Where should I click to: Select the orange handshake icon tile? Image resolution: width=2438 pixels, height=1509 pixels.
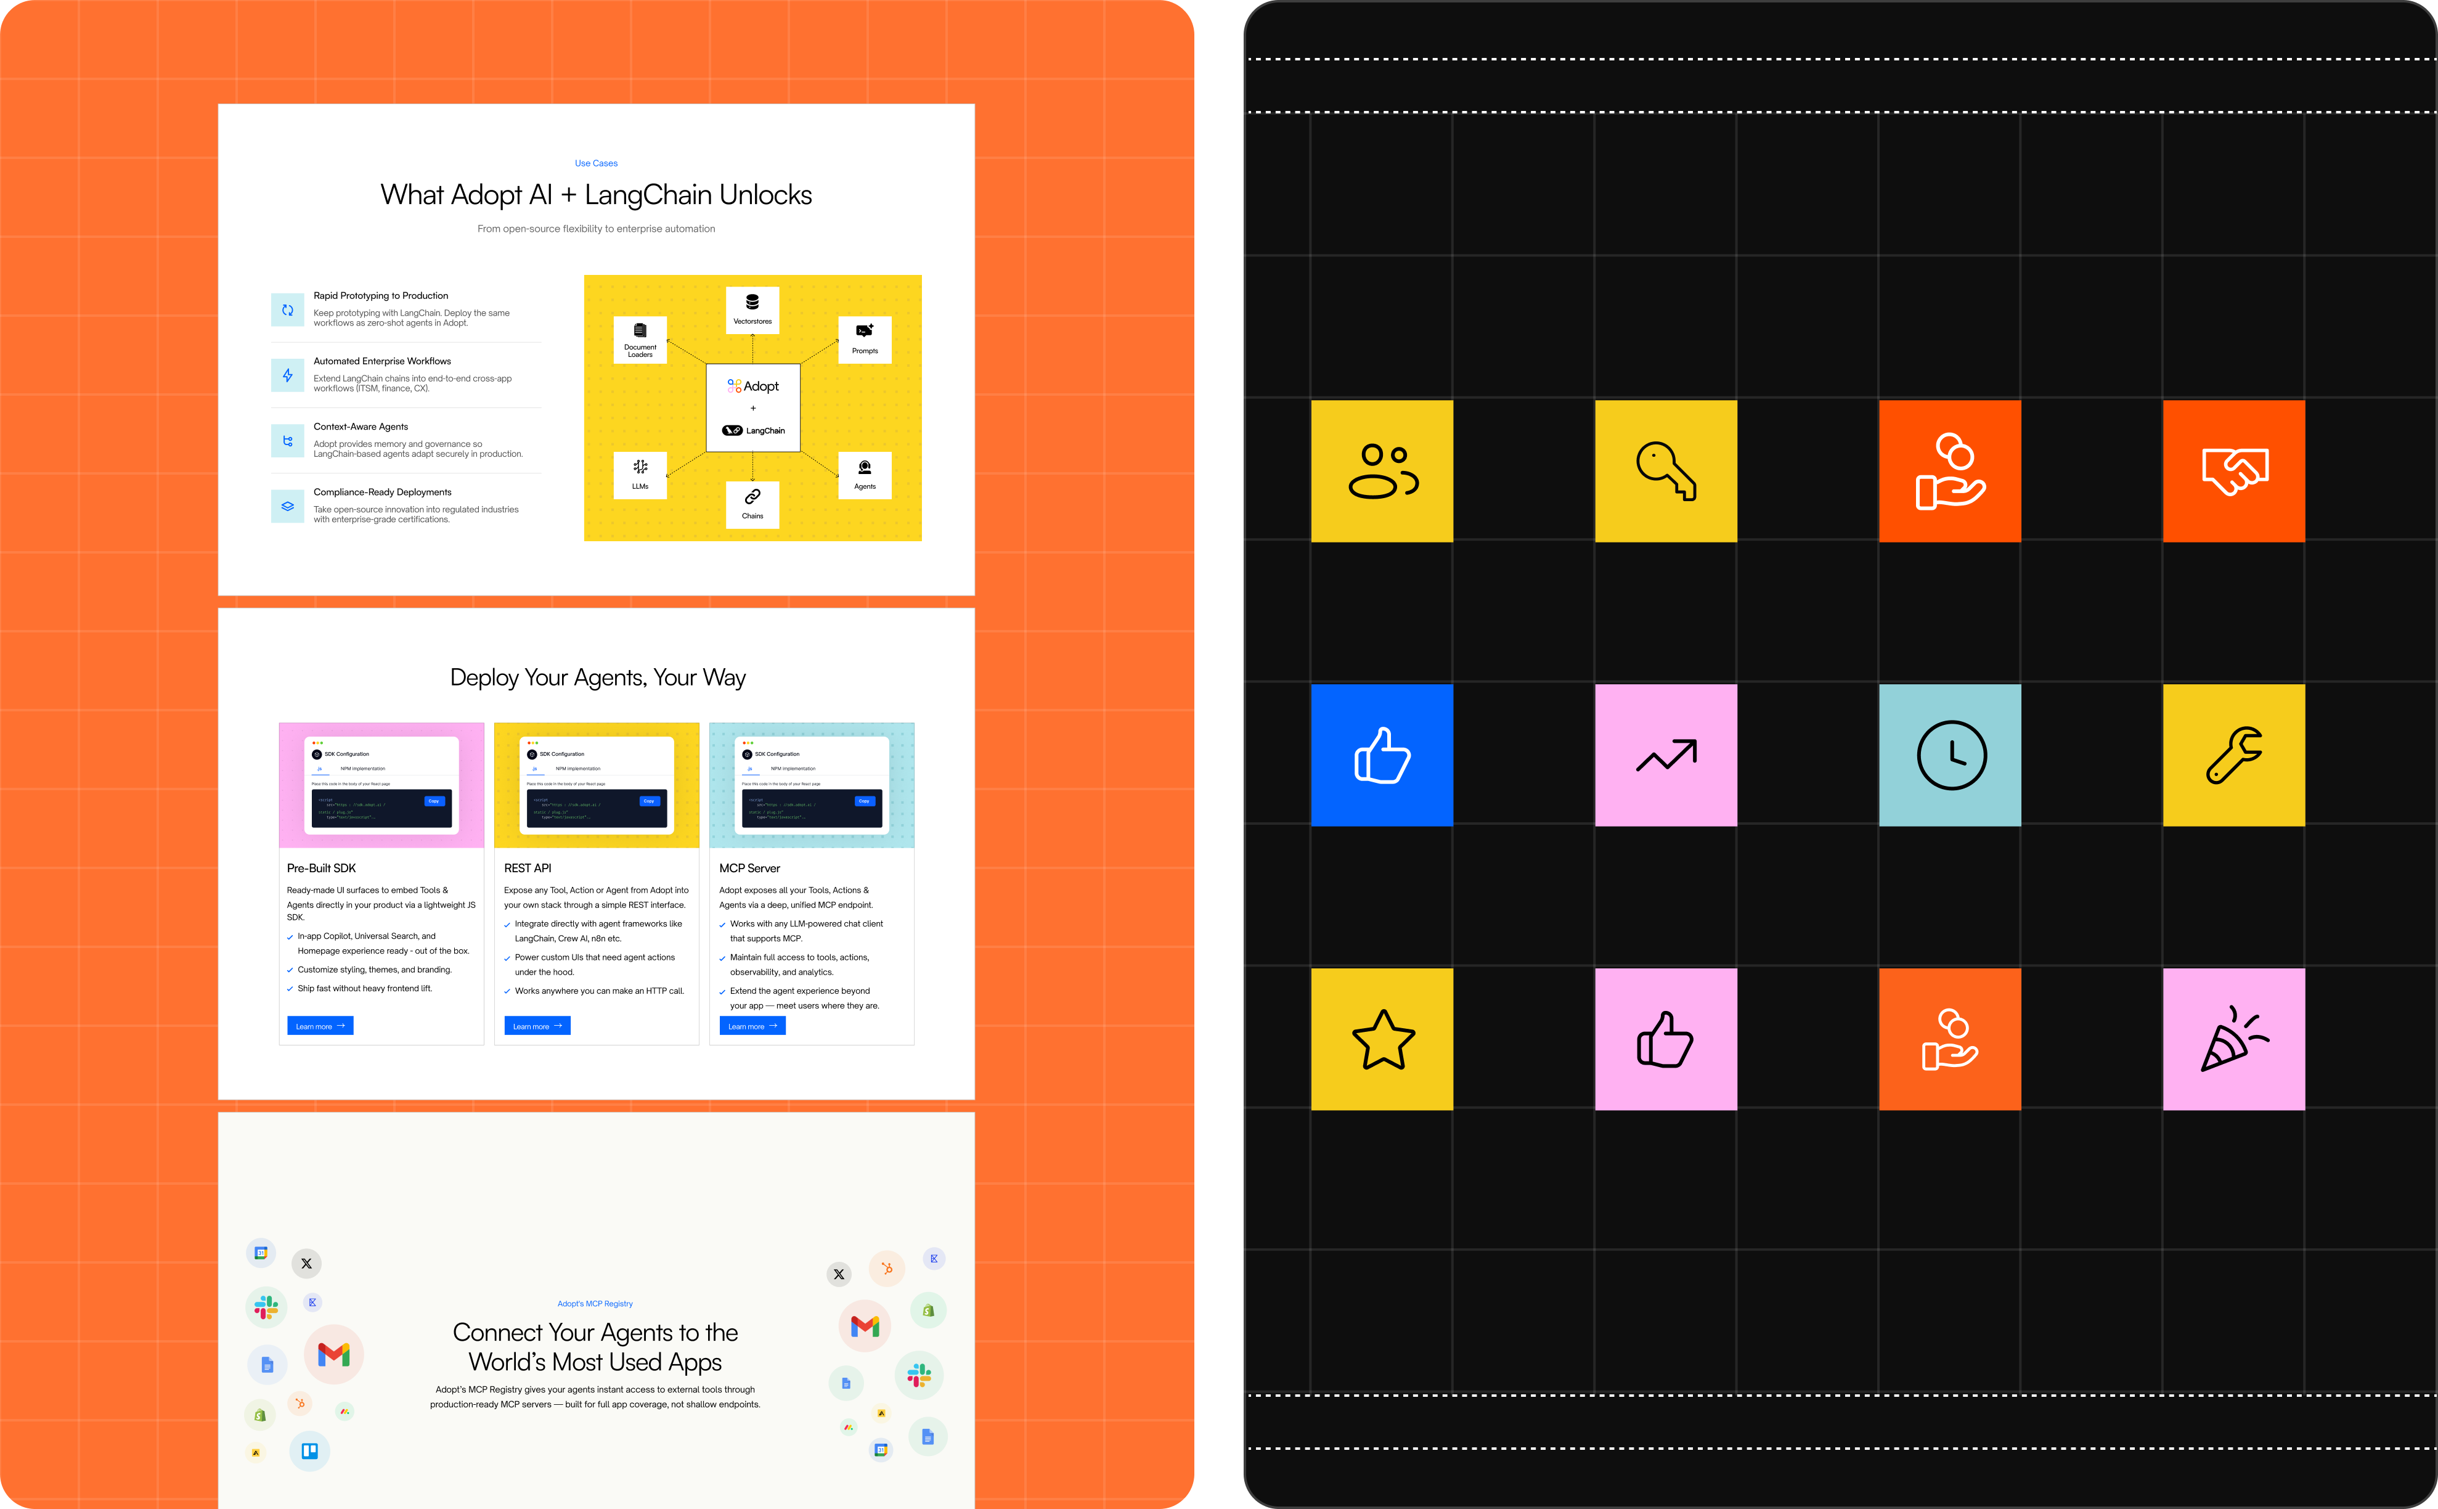tap(2235, 471)
